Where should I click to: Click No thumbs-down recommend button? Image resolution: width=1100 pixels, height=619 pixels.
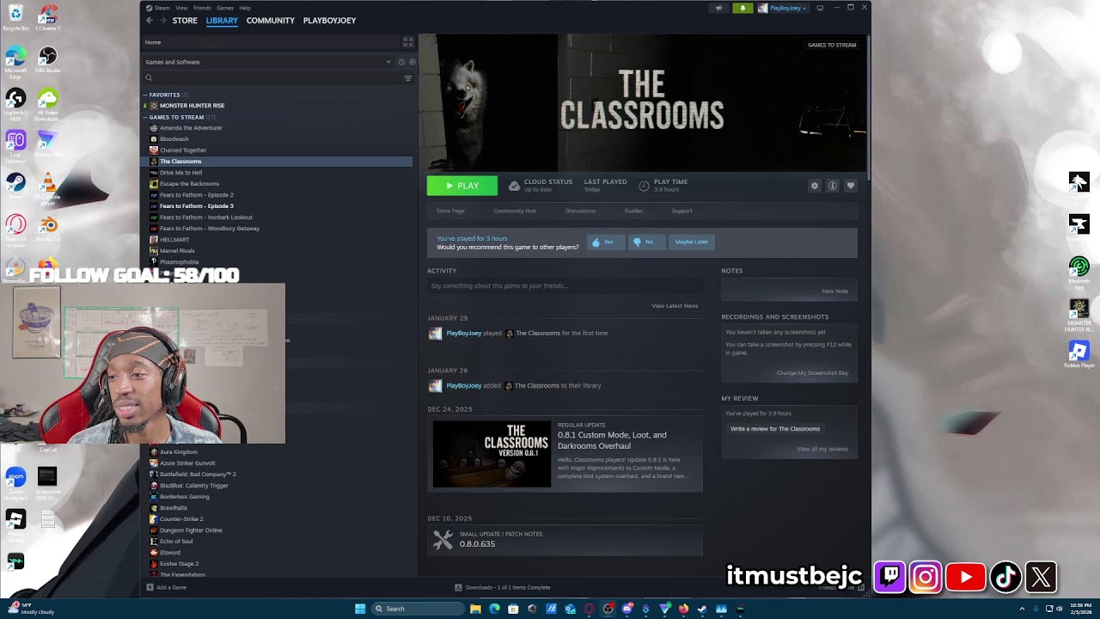click(646, 242)
